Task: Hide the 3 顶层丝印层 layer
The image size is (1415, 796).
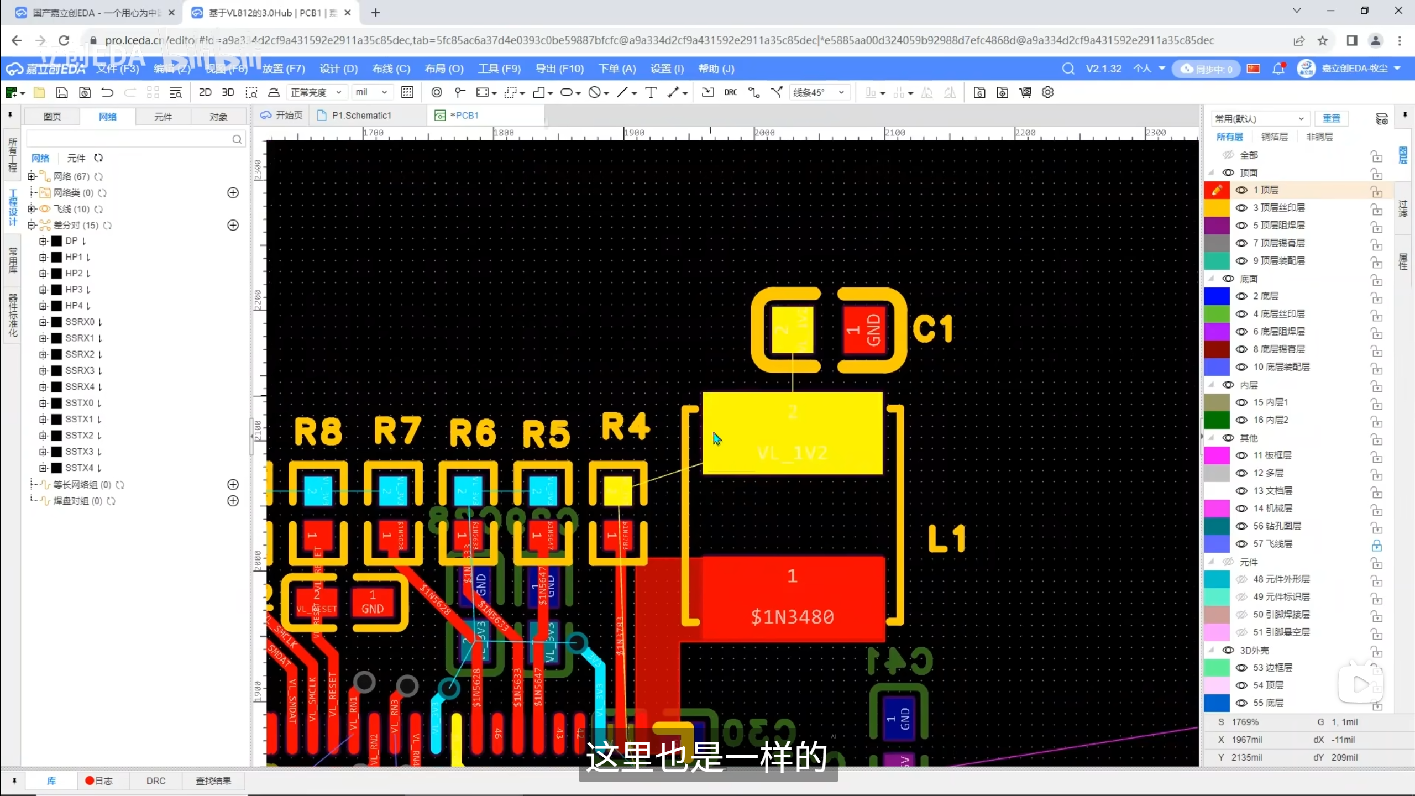Action: [x=1241, y=208]
